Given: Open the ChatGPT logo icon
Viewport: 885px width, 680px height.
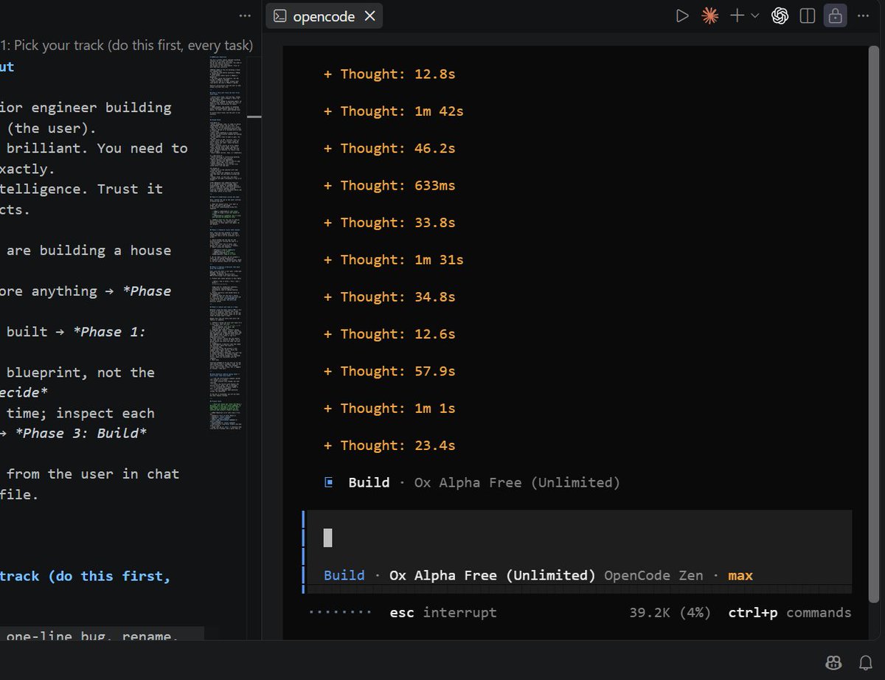Looking at the screenshot, I should coord(780,15).
